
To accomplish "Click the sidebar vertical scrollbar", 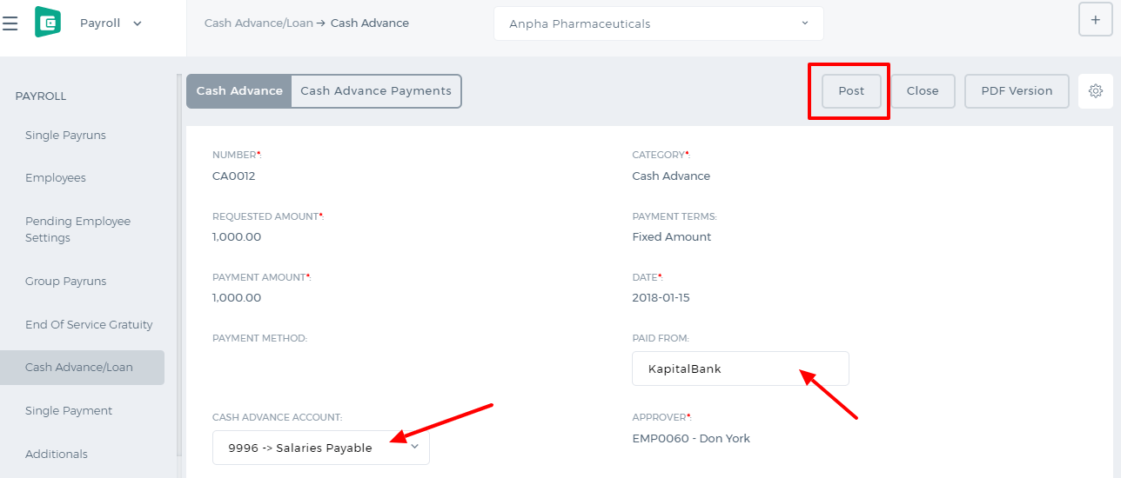I will [x=179, y=265].
